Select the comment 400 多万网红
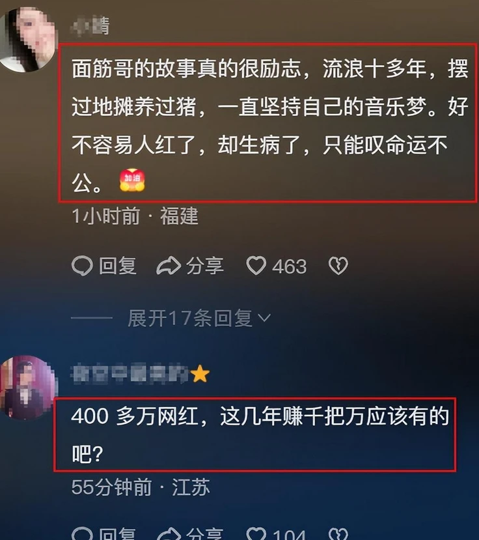 [x=254, y=434]
